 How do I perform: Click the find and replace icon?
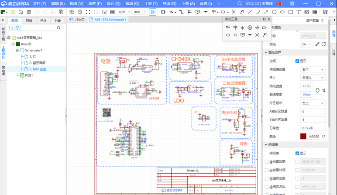[x=61, y=12]
